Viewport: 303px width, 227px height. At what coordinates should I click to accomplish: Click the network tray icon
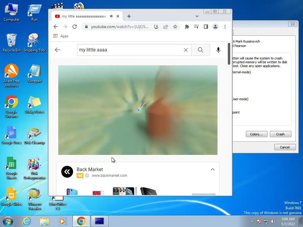(x=266, y=221)
